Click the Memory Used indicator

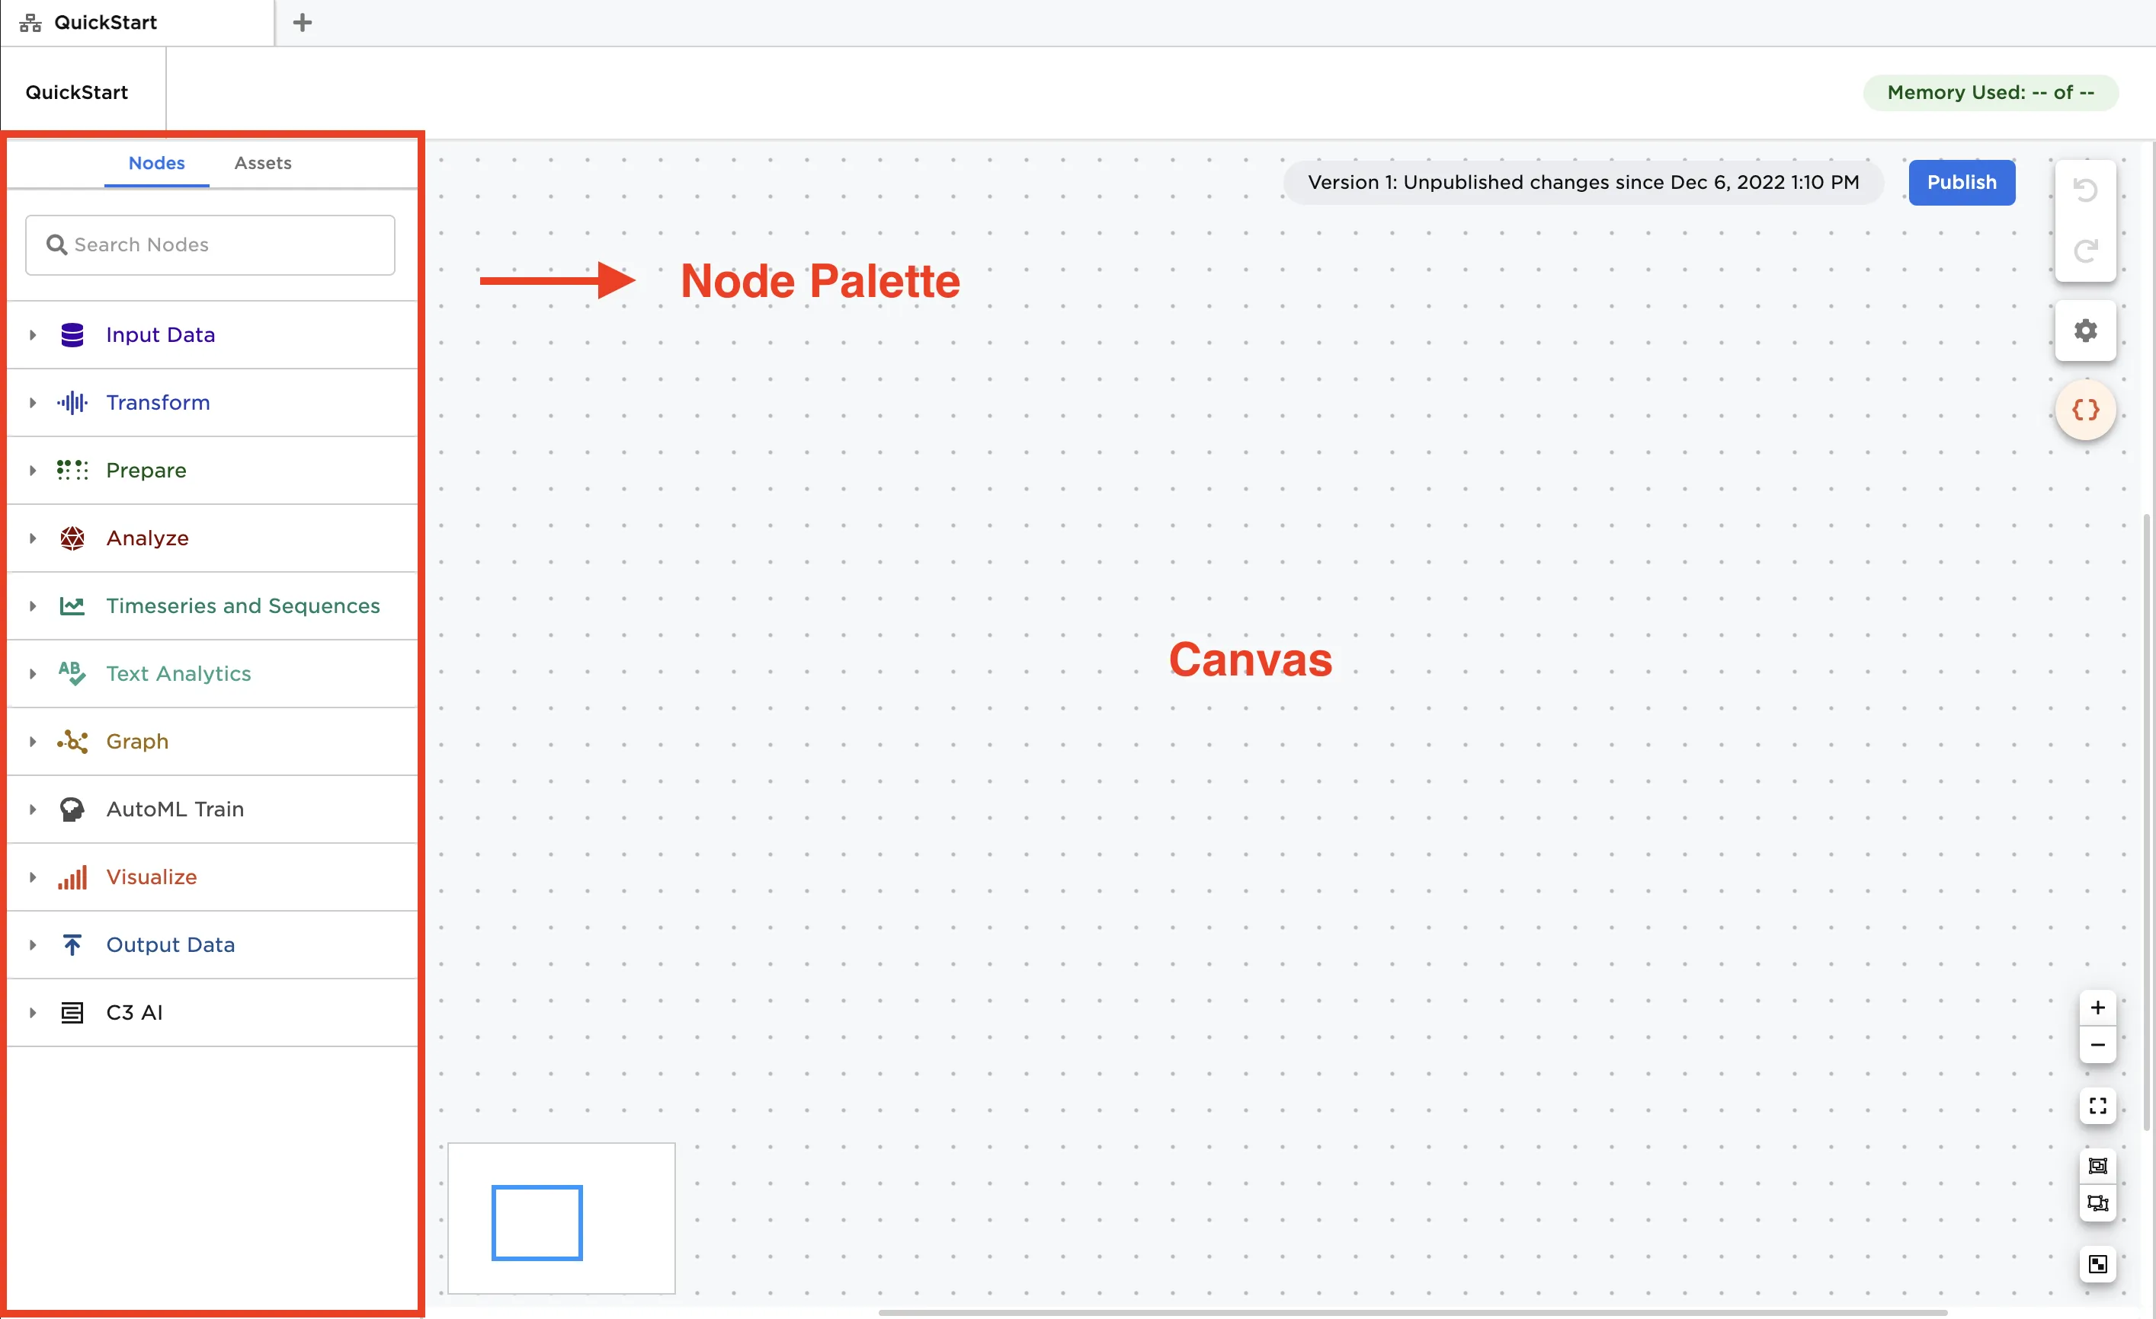click(1990, 93)
